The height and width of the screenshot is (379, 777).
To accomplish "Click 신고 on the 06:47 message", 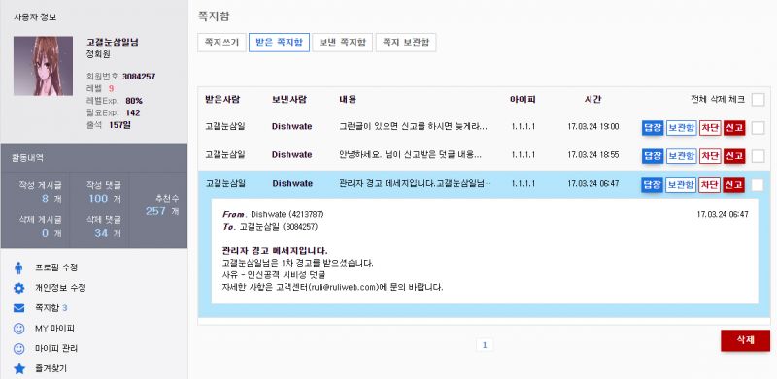I will click(x=734, y=185).
